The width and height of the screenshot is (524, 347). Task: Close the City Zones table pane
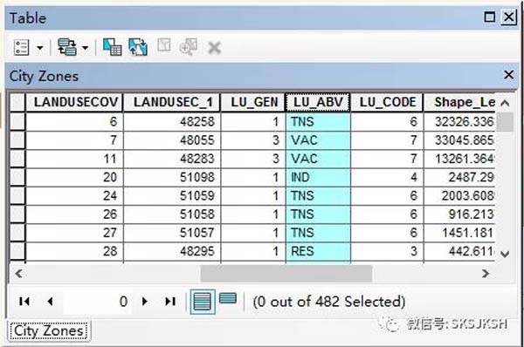508,75
